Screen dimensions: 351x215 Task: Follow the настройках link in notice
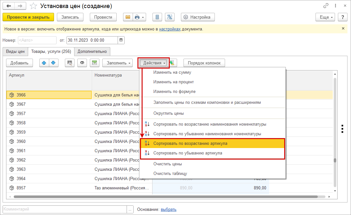coord(170,29)
